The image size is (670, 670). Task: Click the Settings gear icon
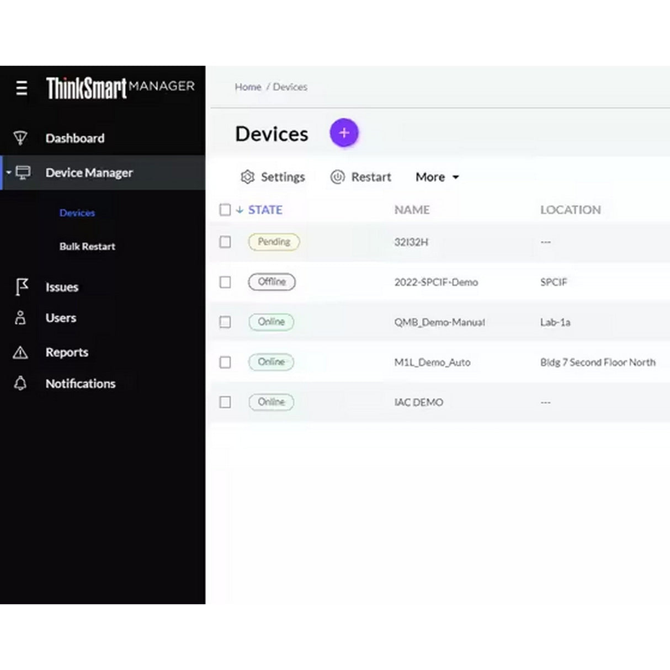coord(248,177)
